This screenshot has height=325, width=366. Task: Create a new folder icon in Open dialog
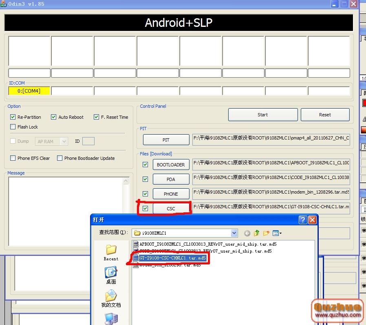pos(266,233)
